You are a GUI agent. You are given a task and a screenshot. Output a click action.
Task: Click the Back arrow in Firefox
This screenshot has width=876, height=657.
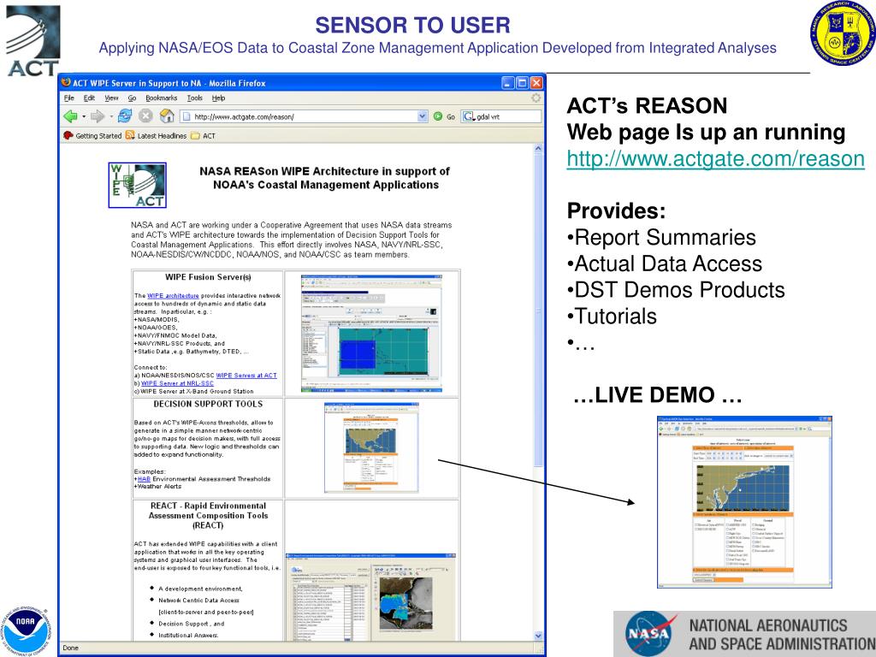tap(70, 116)
